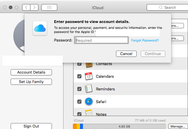Image resolution: width=188 pixels, height=129 pixels.
Task: Click the 'Password:' label
Action: click(x=63, y=40)
